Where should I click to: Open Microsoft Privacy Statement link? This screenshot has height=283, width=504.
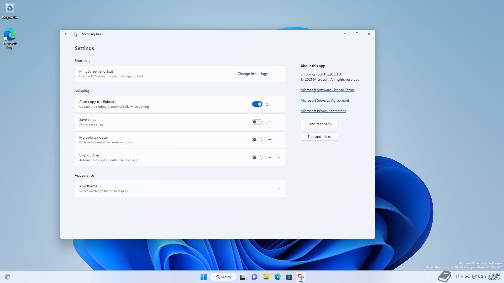pos(323,111)
